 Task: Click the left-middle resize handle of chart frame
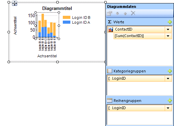(x=9, y=32)
